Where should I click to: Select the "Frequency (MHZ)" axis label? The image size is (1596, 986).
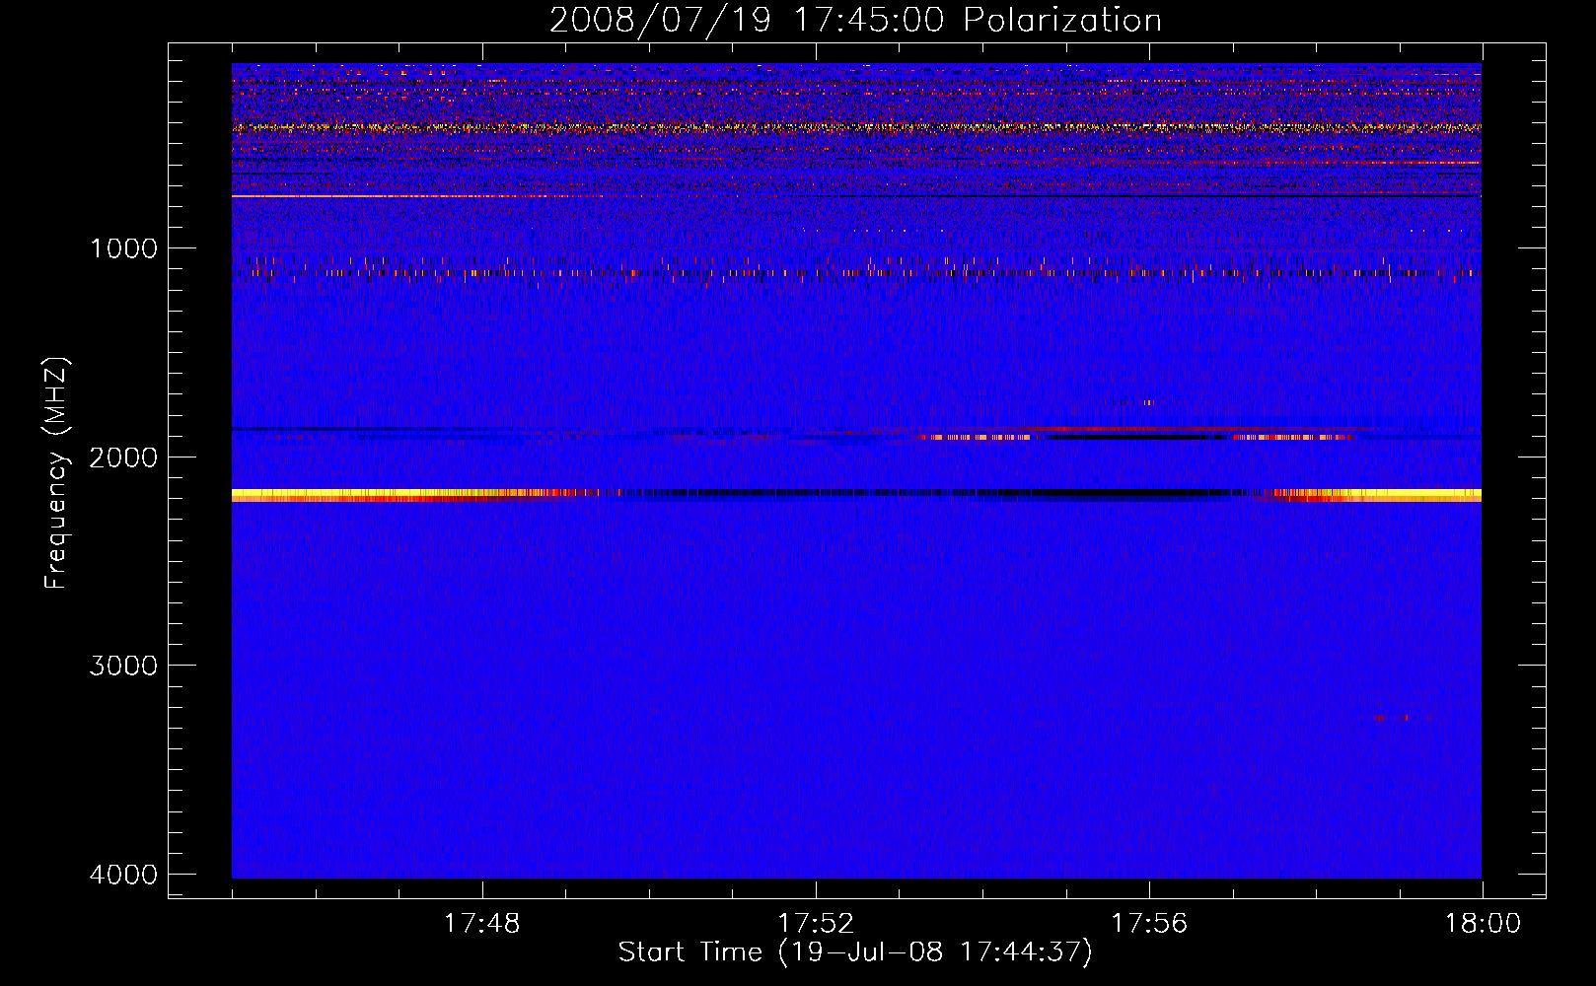pos(56,473)
